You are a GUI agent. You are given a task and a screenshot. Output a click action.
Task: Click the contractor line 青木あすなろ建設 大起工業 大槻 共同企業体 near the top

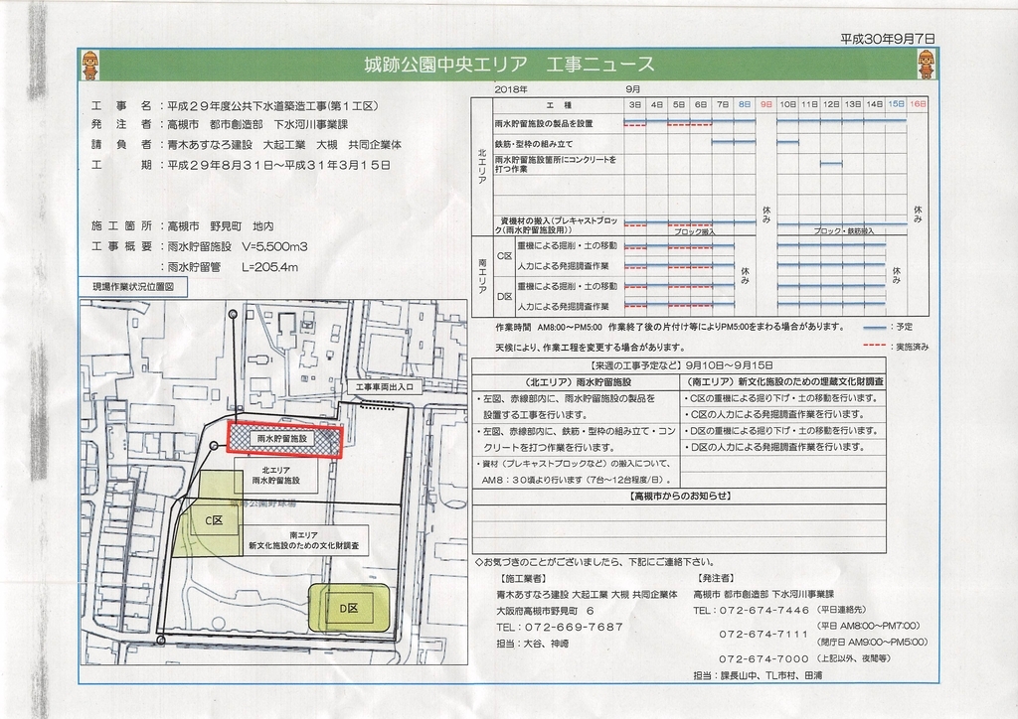point(284,145)
